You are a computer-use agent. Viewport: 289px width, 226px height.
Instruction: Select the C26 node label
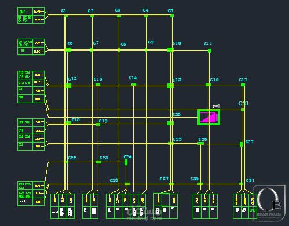[x=203, y=140]
